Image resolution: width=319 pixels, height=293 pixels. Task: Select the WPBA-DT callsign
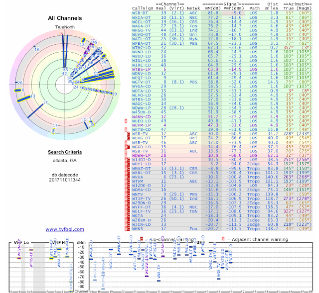(x=141, y=43)
